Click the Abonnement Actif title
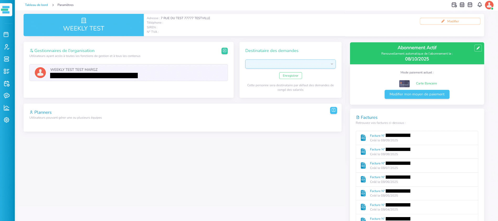The height and width of the screenshot is (221, 498). coord(417,48)
